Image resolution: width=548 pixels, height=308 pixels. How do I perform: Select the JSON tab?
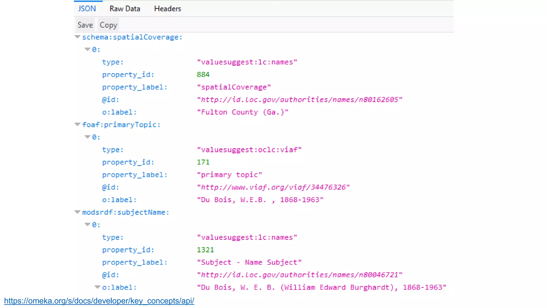87,9
